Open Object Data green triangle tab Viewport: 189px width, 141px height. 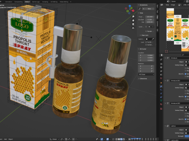pos(161,101)
